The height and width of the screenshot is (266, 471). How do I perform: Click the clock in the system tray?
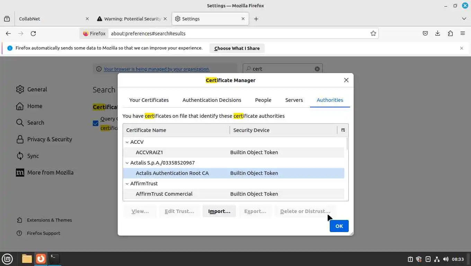coord(458,259)
